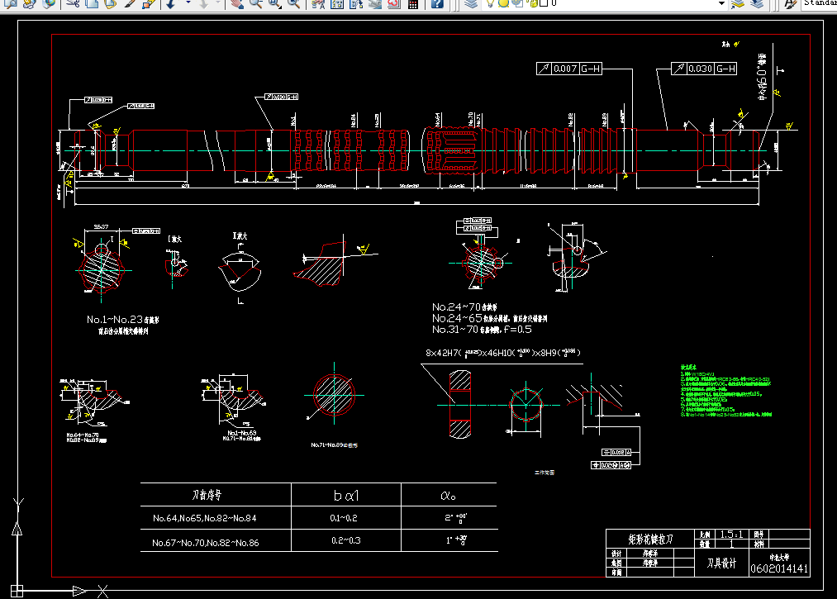Cut selection with the scissors icon

tap(74, 3)
